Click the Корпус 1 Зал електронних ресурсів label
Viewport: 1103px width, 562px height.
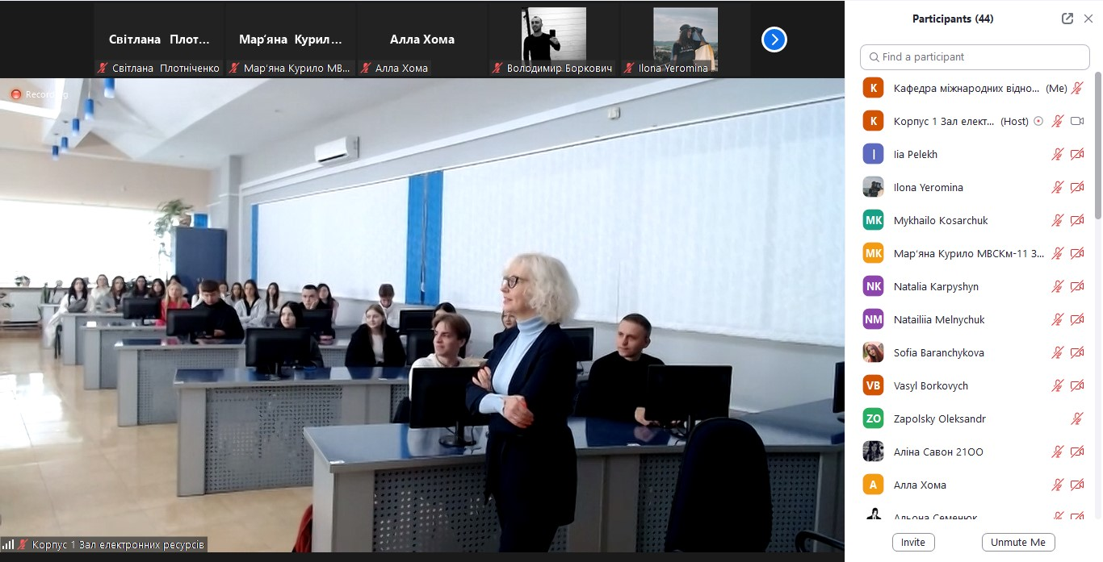click(118, 545)
